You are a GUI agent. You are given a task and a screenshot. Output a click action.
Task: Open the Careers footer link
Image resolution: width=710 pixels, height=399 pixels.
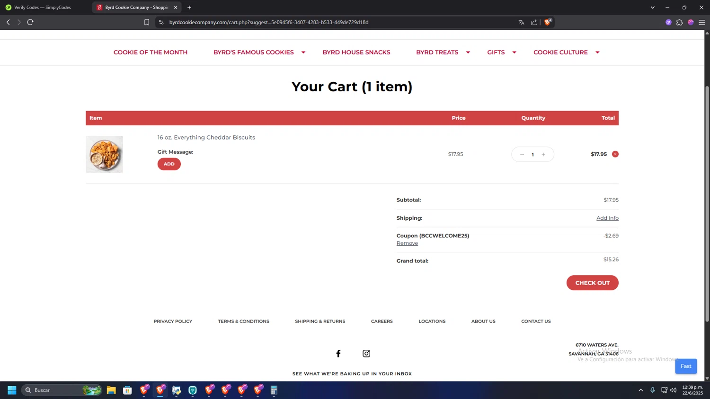(x=382, y=321)
